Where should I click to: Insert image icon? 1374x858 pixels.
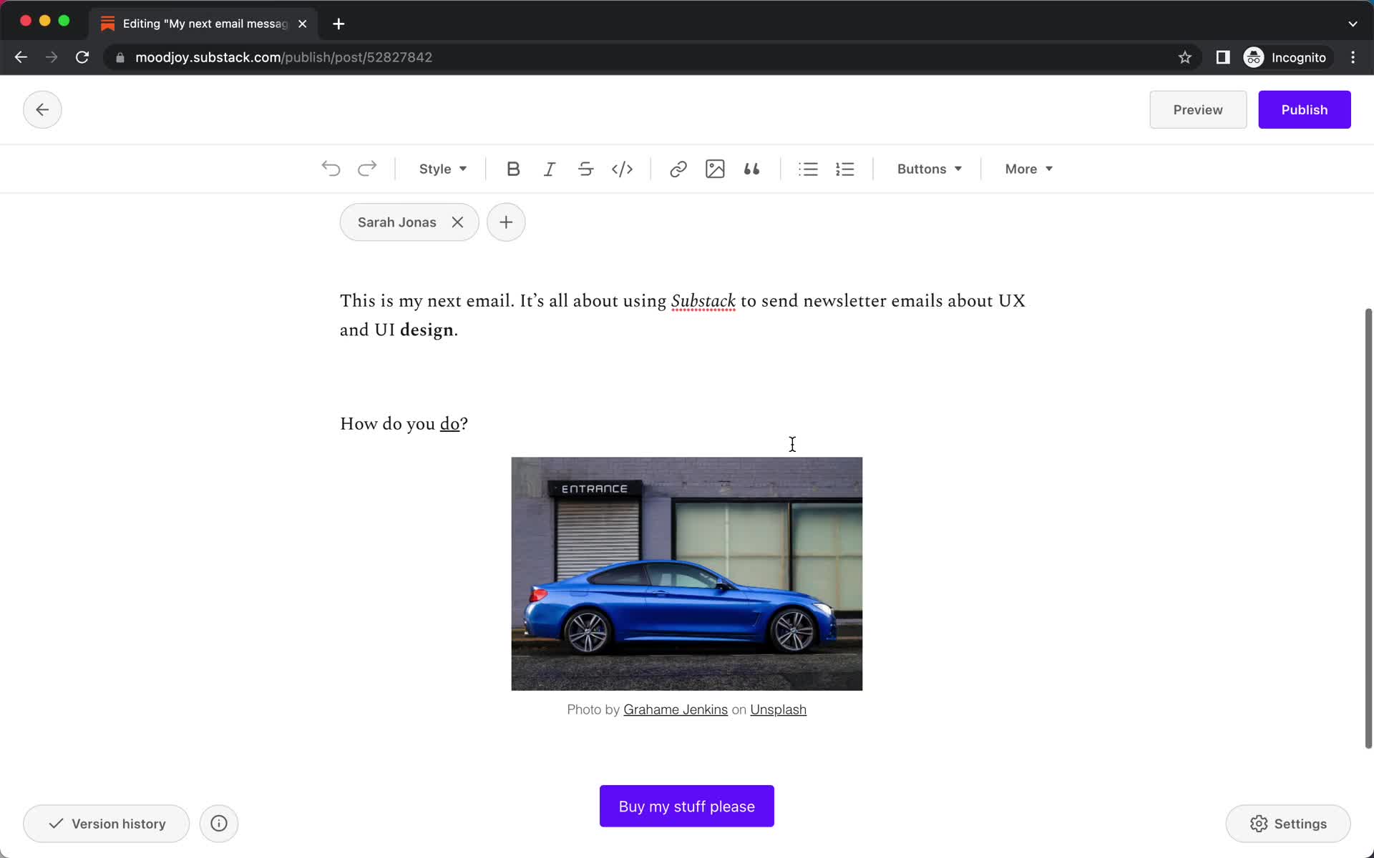coord(714,168)
